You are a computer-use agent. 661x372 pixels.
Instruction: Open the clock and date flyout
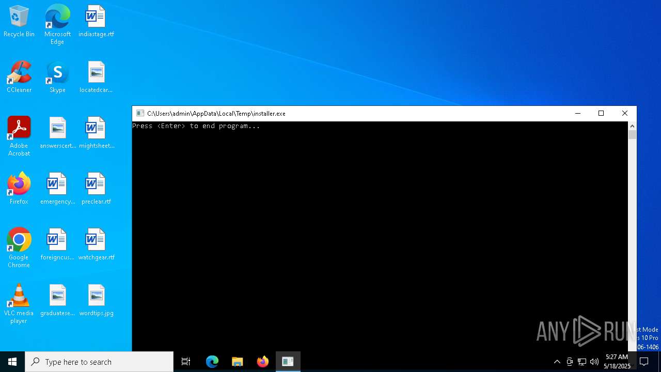[x=617, y=362]
